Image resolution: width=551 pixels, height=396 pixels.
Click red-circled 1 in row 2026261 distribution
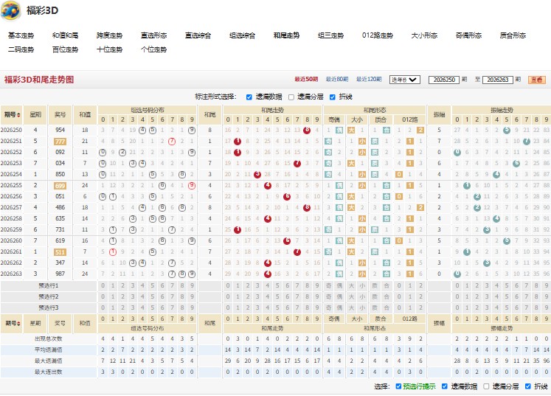pyautogui.click(x=112, y=252)
